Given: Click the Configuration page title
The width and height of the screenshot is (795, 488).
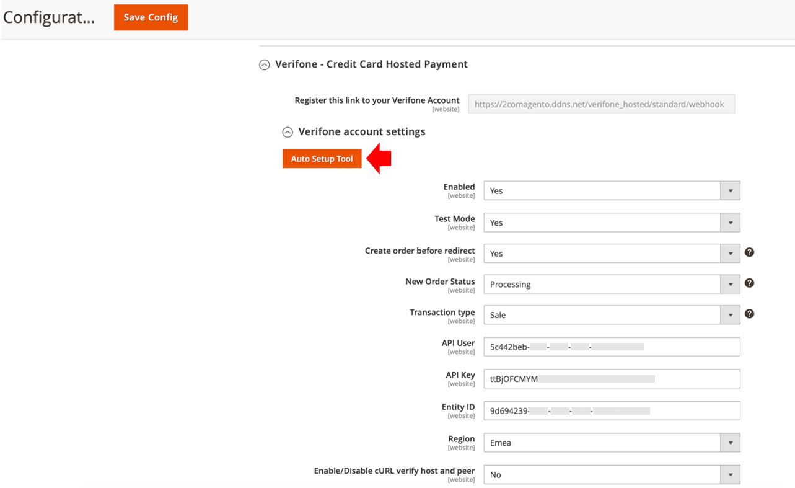Looking at the screenshot, I should pos(49,17).
